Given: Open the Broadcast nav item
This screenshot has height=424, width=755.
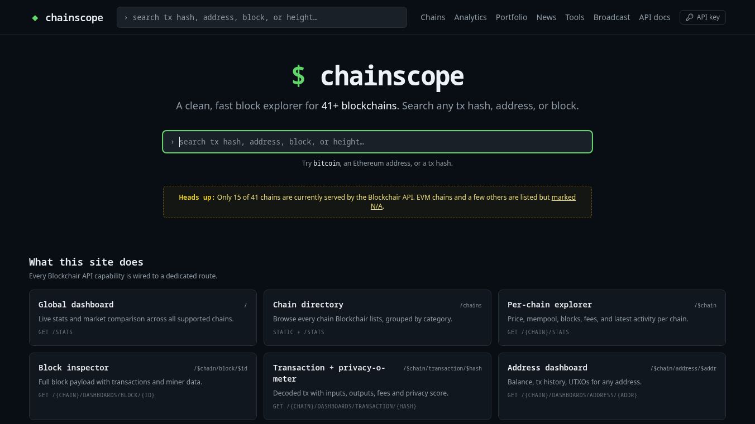Looking at the screenshot, I should 611,17.
